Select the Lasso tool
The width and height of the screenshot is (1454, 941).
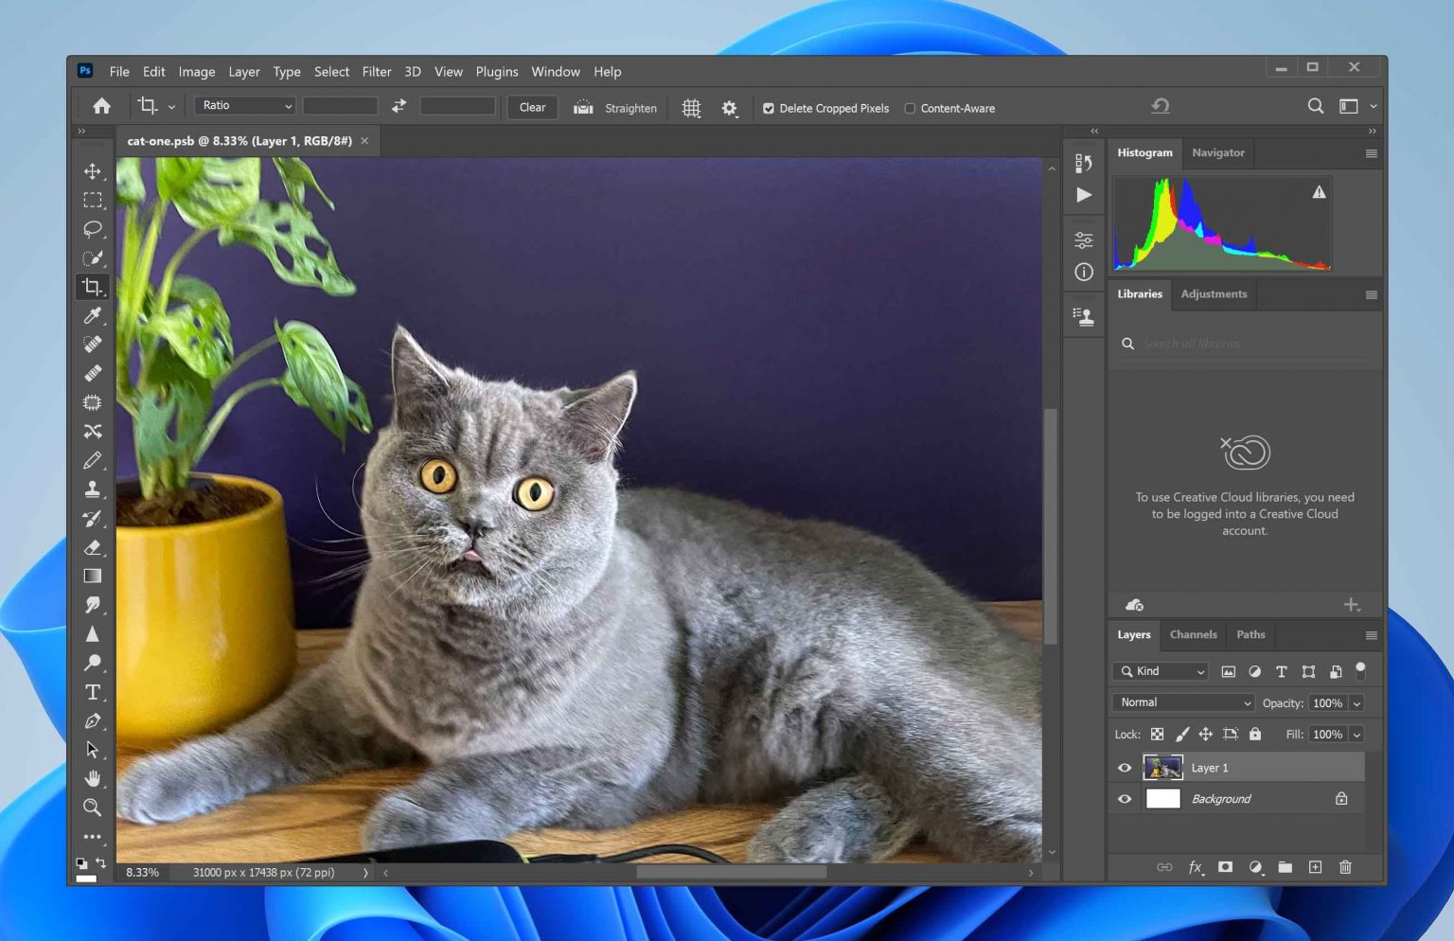pos(92,229)
